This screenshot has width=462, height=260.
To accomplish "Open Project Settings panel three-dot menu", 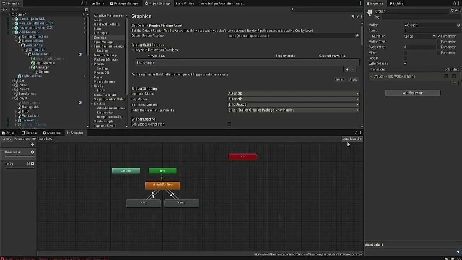I will click(360, 3).
